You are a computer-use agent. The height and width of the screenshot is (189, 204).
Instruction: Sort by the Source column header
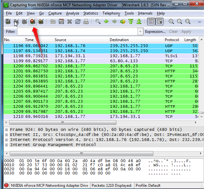pyautogui.click(x=81, y=40)
